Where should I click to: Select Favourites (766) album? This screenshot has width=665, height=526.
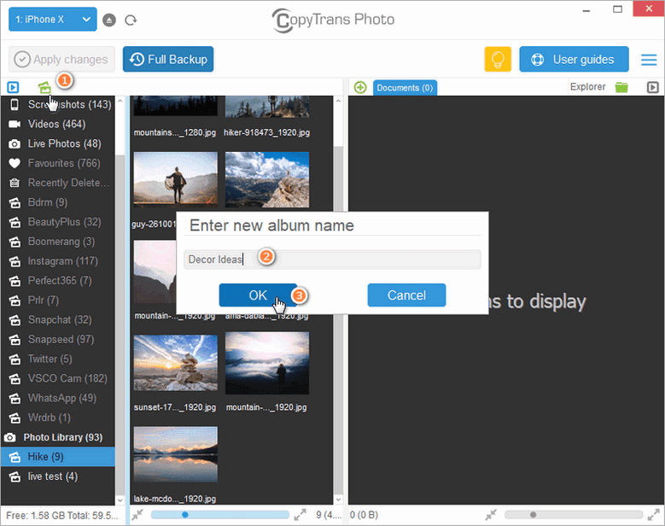point(58,163)
